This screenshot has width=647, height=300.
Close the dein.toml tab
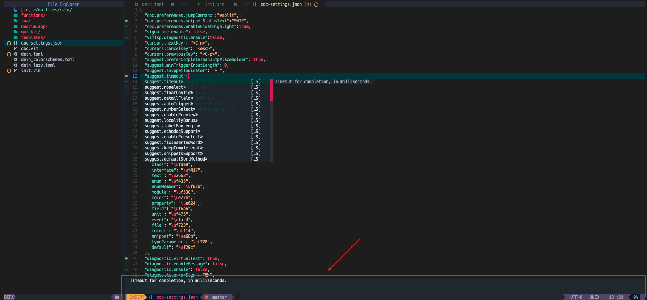coord(172,4)
